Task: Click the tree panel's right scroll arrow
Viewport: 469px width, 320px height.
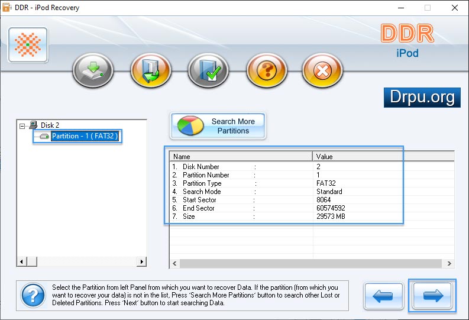Action: 142,261
